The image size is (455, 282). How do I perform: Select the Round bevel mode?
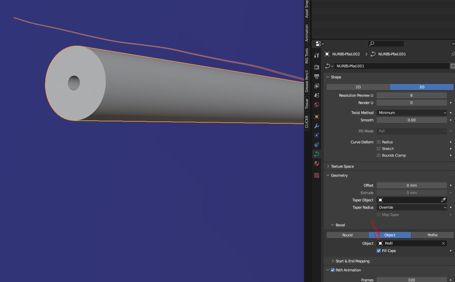pos(347,235)
